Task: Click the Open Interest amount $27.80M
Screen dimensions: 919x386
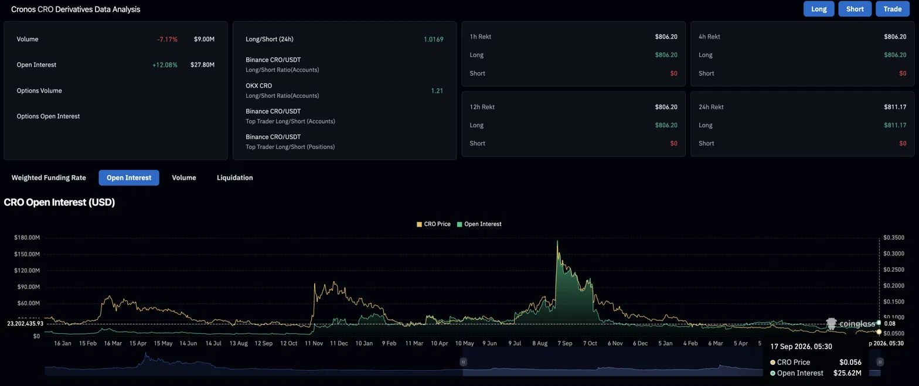Action: point(202,65)
